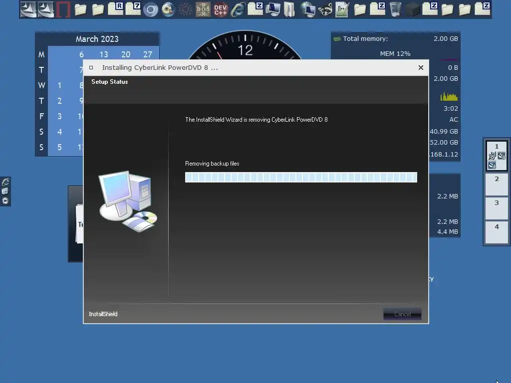Click the W weekday label in calendar
The width and height of the screenshot is (511, 383).
click(41, 85)
